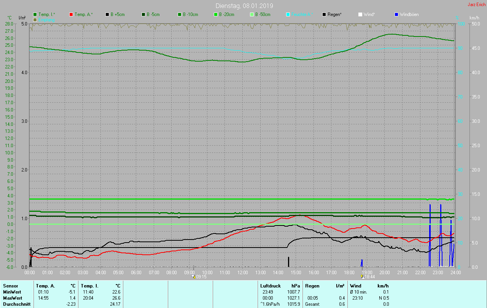This screenshot has width=487, height=308.
Task: Click the MaxWert row label
Action: [x=13, y=298]
